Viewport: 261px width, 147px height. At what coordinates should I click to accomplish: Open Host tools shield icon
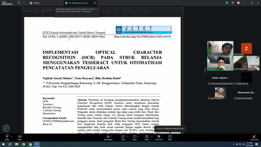pos(159,137)
